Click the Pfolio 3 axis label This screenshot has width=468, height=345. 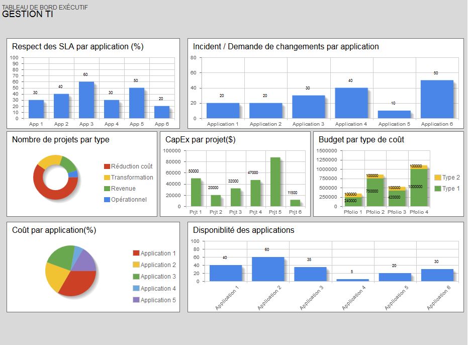click(397, 212)
